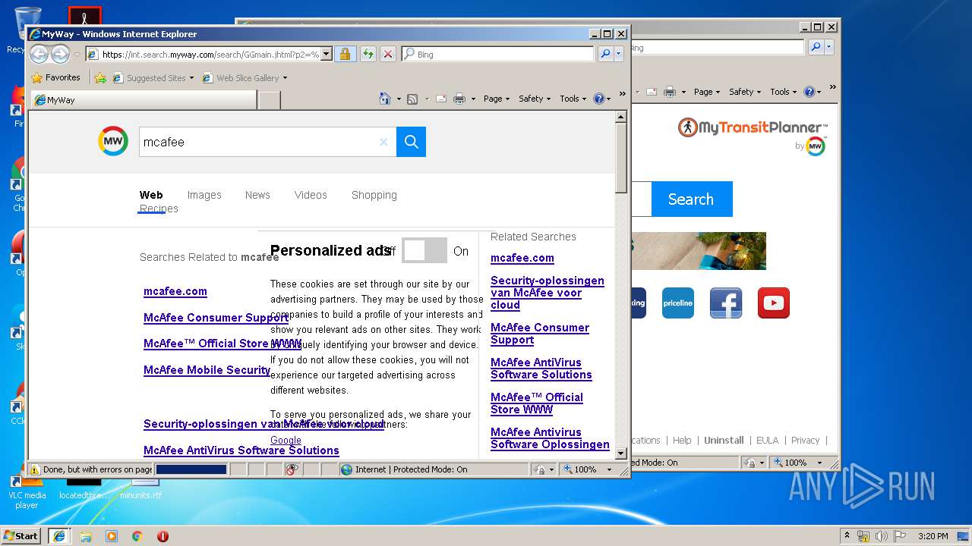Viewport: 972px width, 546px height.
Task: Open the Bing search provider dropdown in front window
Action: [619, 54]
